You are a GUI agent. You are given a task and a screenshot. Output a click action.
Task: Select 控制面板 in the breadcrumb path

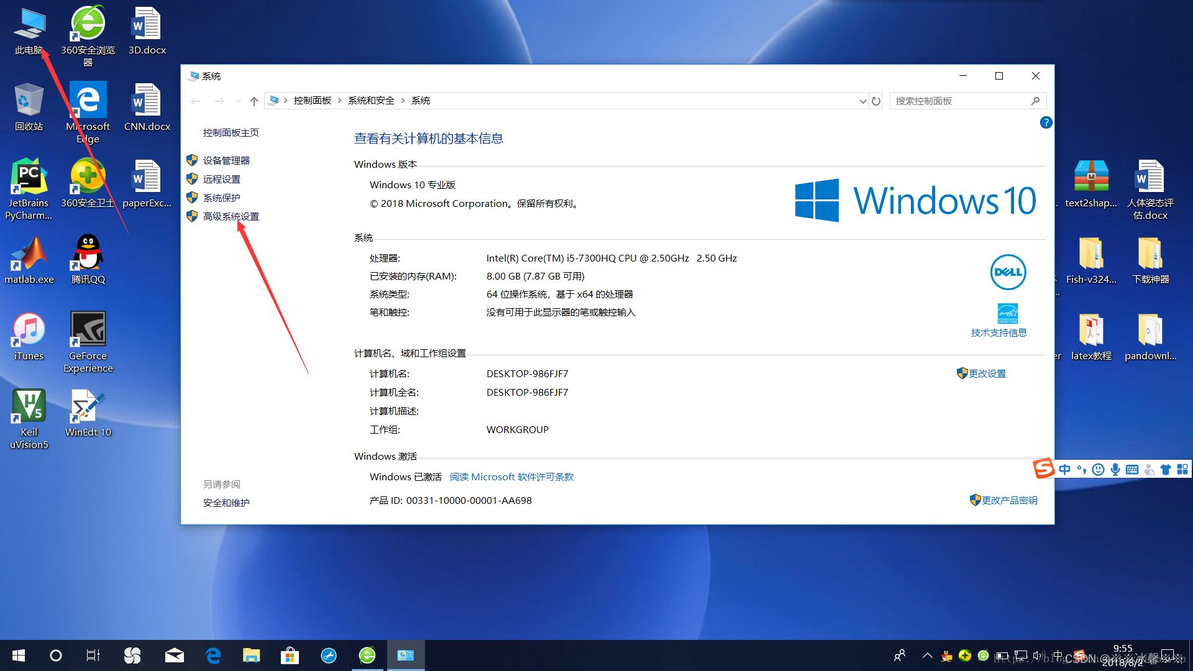click(x=312, y=101)
